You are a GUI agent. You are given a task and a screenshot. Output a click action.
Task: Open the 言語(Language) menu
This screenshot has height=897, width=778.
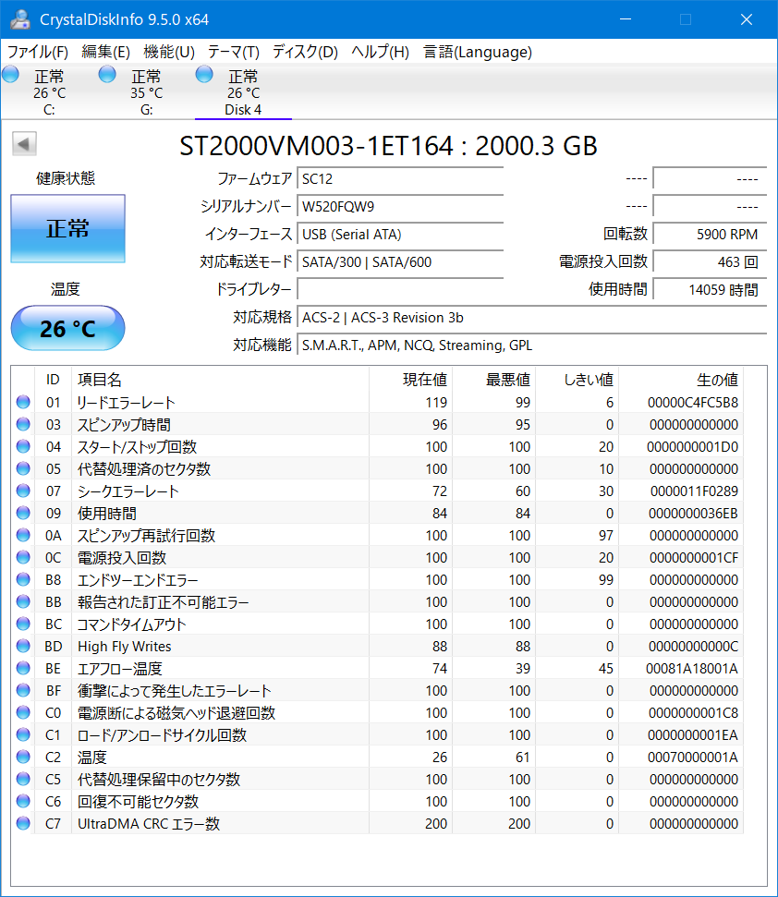coord(478,52)
